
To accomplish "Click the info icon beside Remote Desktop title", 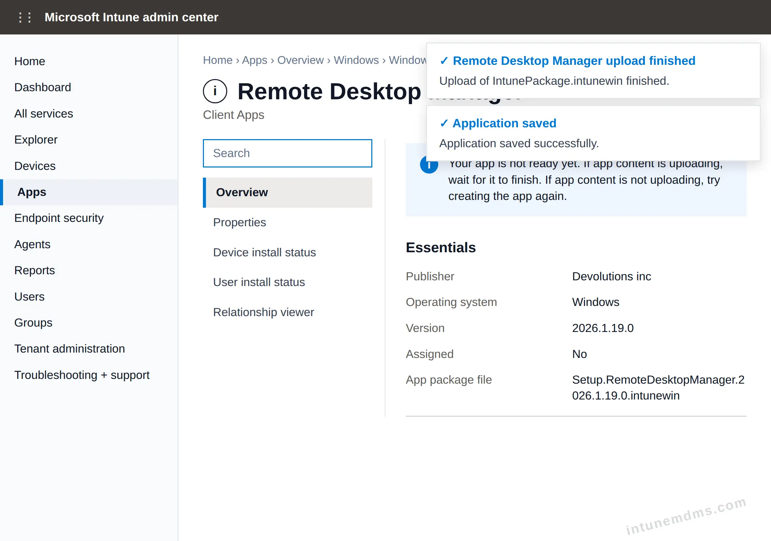I will point(215,91).
